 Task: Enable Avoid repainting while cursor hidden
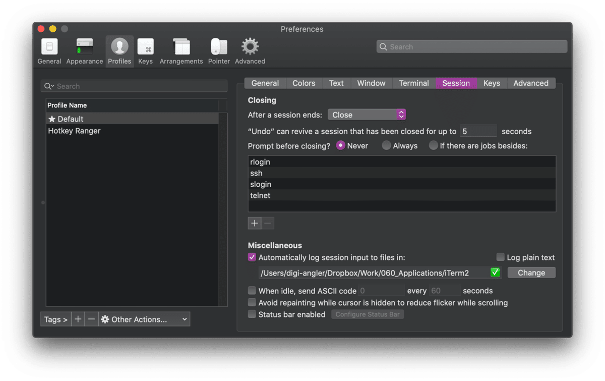coord(252,303)
